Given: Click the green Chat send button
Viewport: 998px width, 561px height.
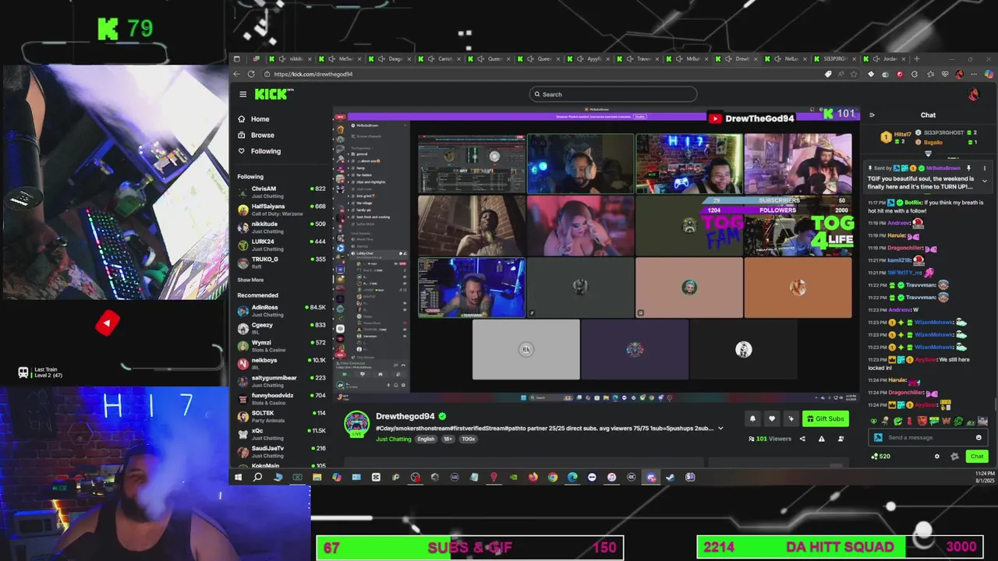Looking at the screenshot, I should (977, 457).
